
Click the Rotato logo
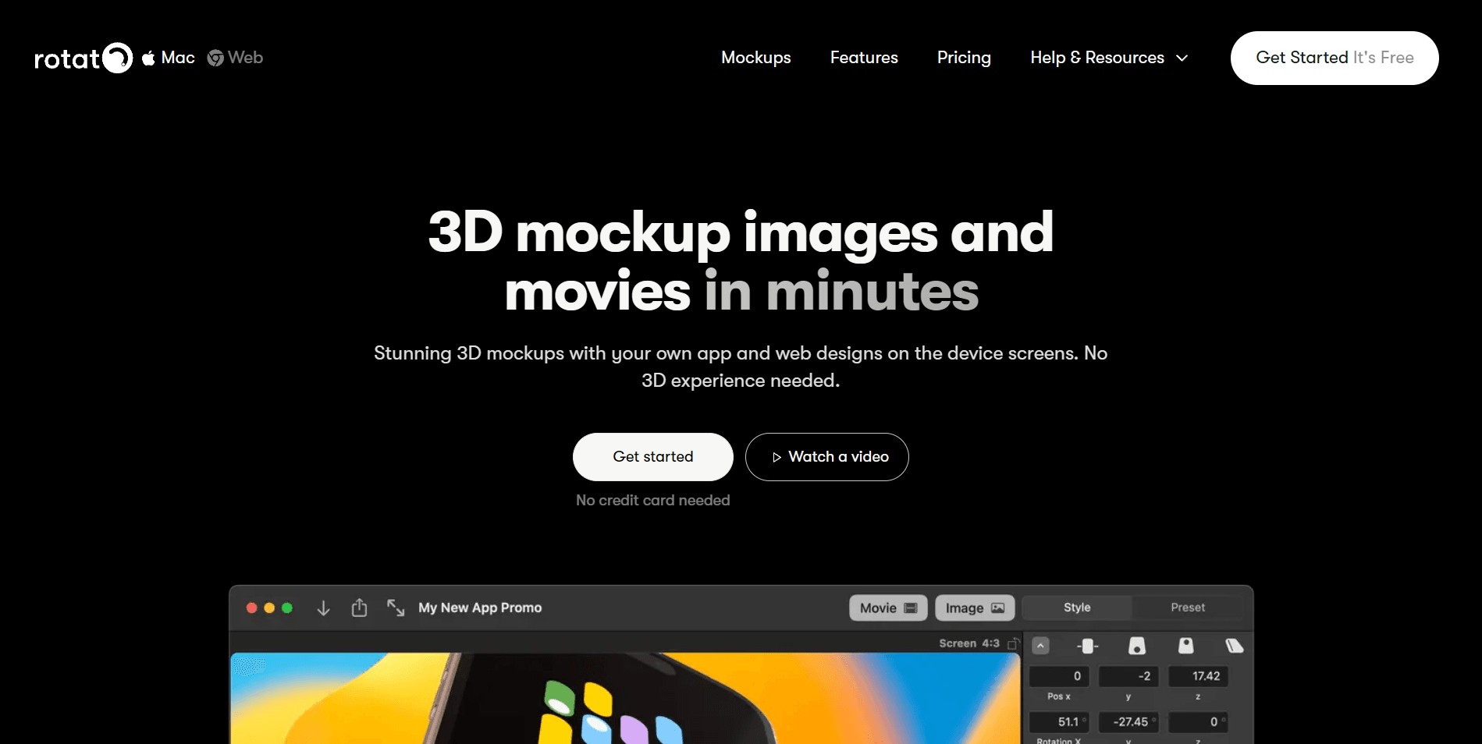[x=83, y=58]
